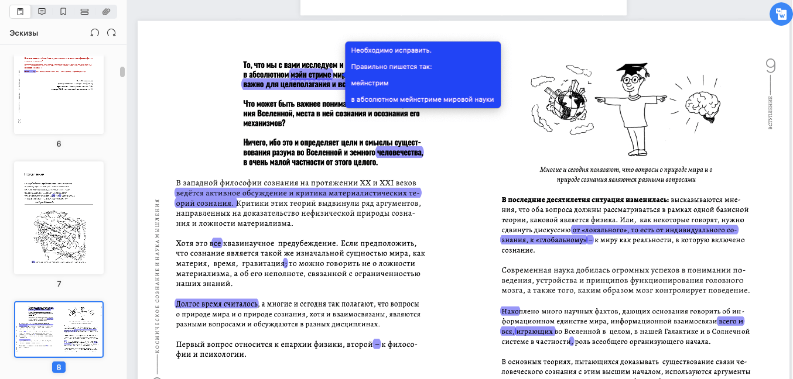The width and height of the screenshot is (793, 379).
Task: Click the thumbnail panel scrollbar
Action: click(x=122, y=71)
